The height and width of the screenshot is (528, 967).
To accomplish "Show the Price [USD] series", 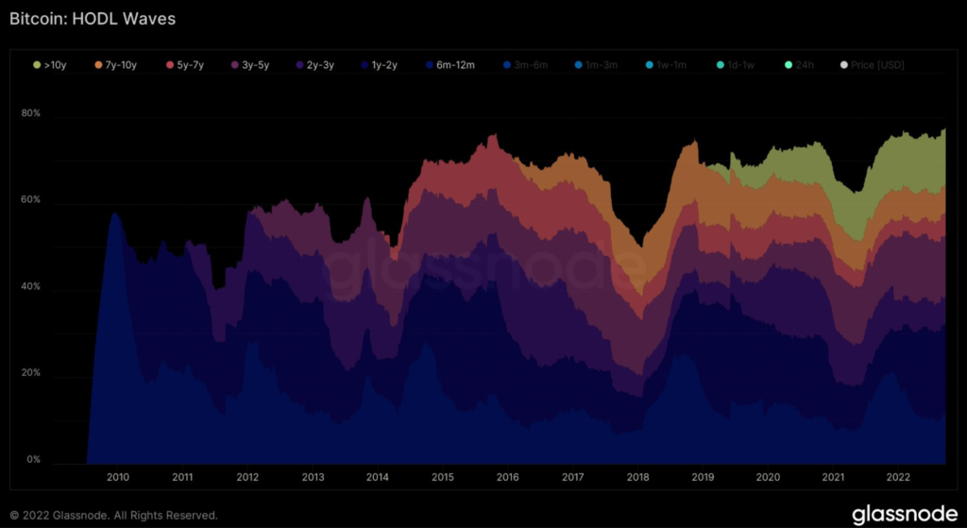I will pos(872,65).
